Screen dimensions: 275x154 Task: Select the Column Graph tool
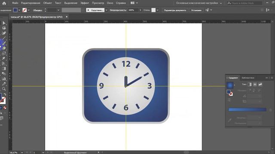point(4,79)
